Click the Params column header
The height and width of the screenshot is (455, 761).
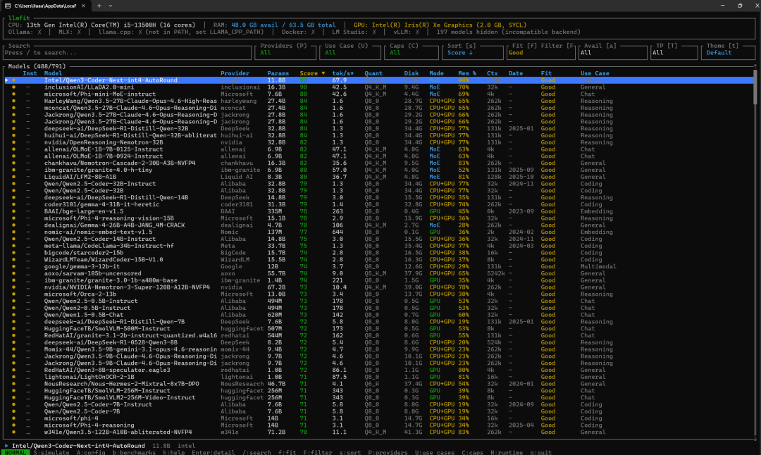coord(278,73)
